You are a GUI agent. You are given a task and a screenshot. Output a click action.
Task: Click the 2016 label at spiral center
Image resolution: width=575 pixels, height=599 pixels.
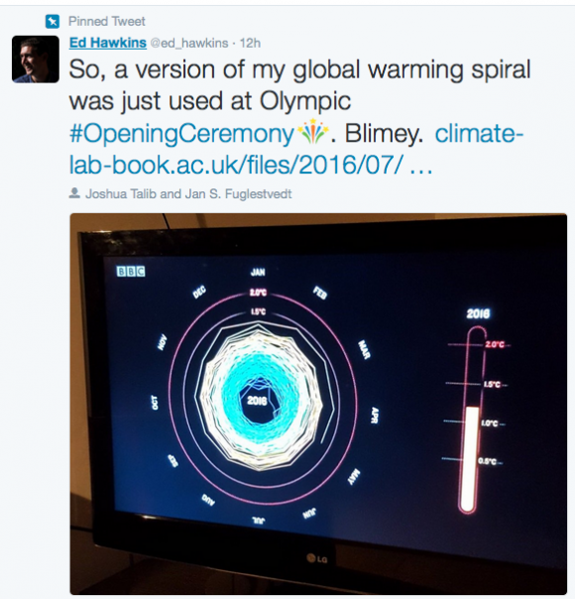(x=257, y=401)
